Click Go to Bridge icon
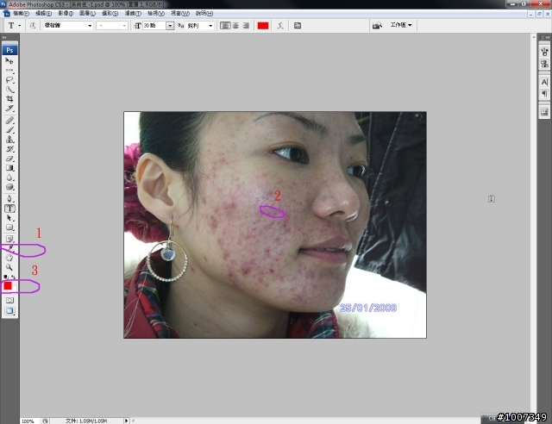The width and height of the screenshot is (552, 424). coord(377,25)
